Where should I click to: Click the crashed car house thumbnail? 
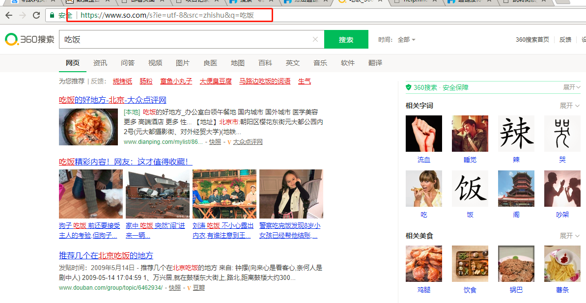pyautogui.click(x=158, y=194)
